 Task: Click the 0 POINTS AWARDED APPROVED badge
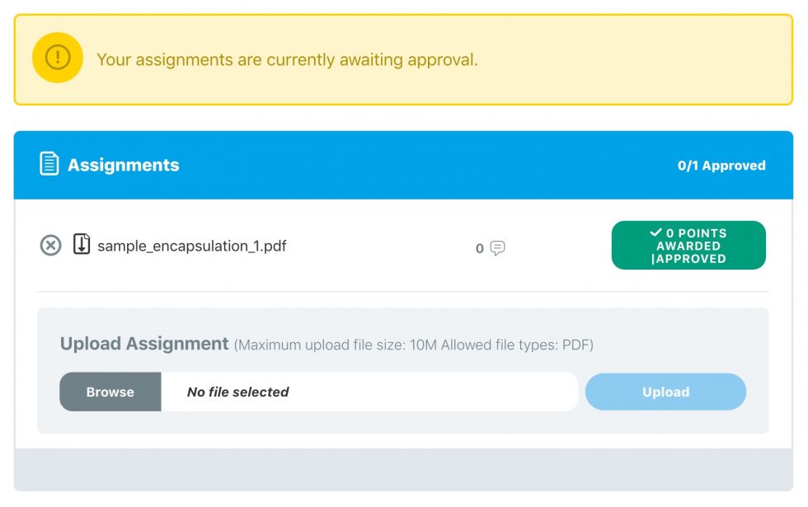[x=689, y=245]
